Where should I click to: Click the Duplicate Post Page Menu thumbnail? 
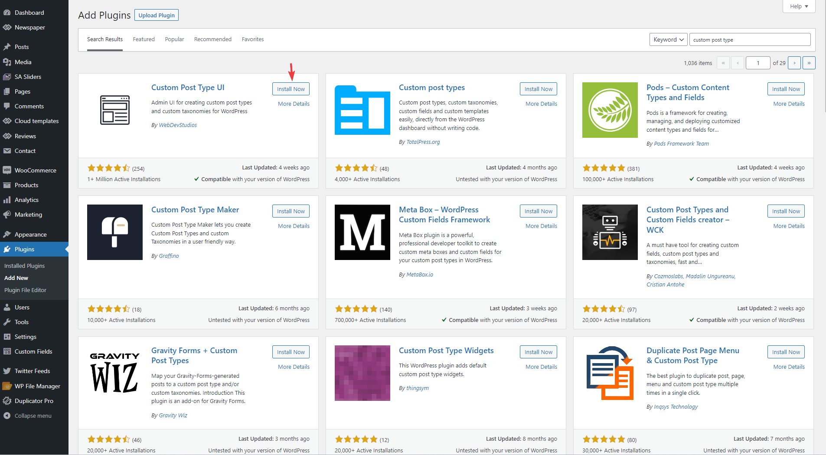[610, 373]
